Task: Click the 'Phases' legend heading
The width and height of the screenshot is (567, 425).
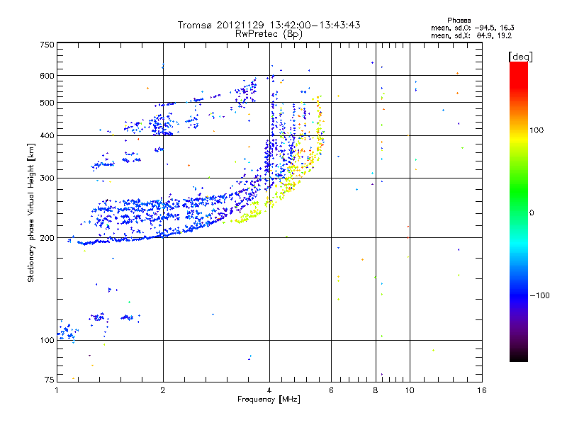Action: click(x=459, y=21)
